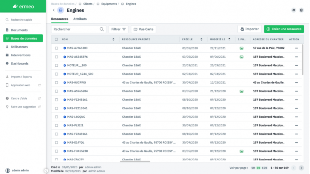
Task: Click the ermeo logo
Action: 23,6
